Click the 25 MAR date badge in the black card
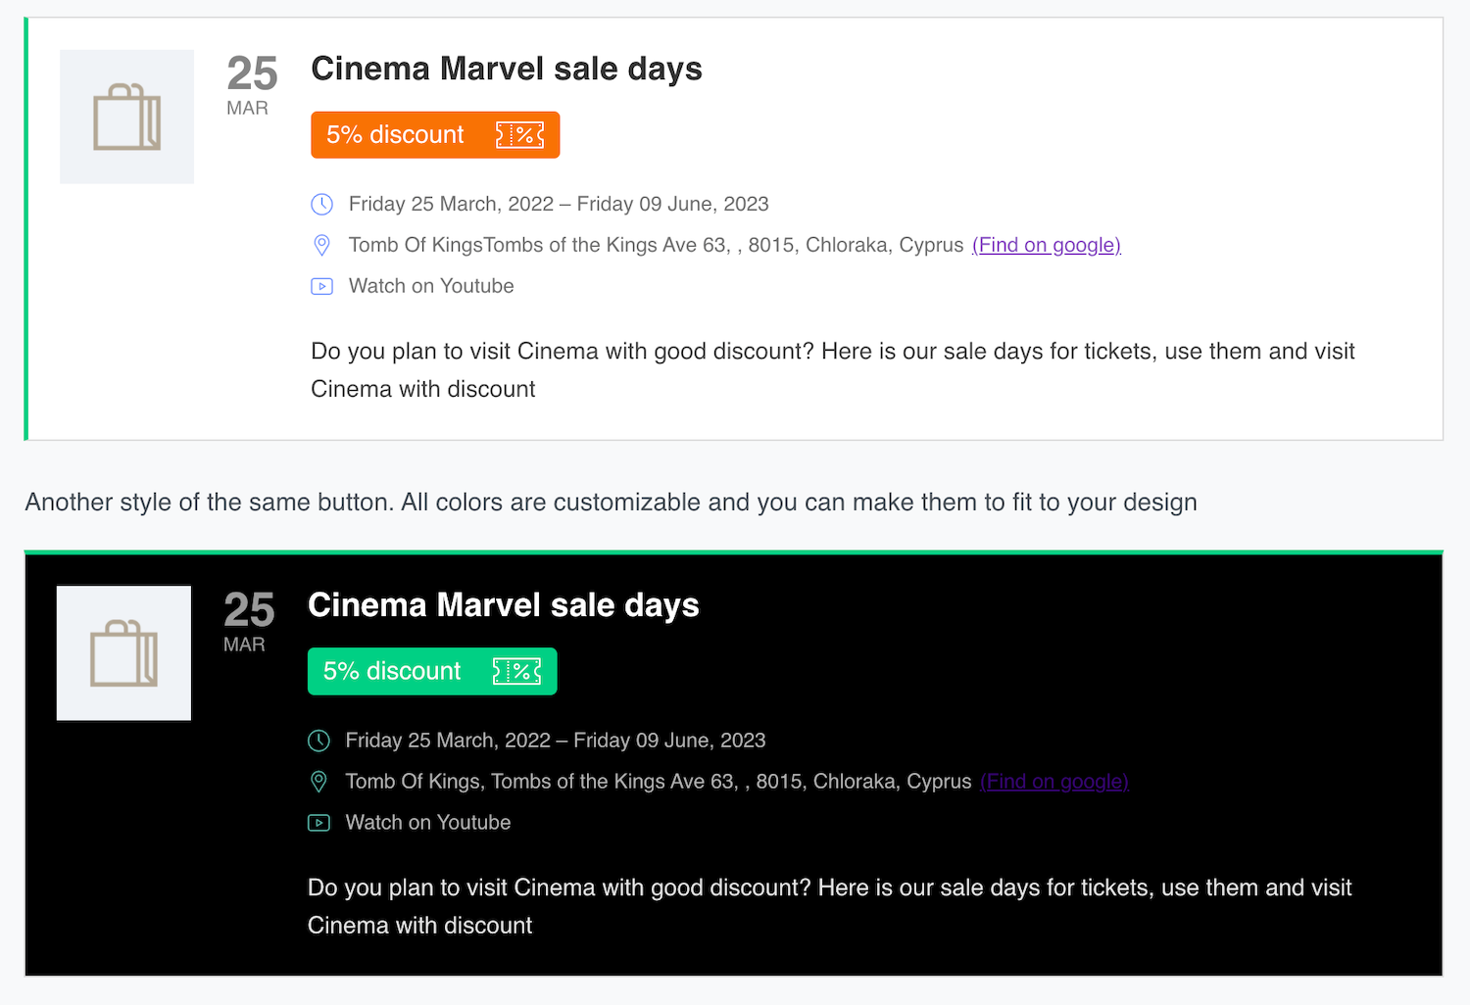 (x=248, y=621)
